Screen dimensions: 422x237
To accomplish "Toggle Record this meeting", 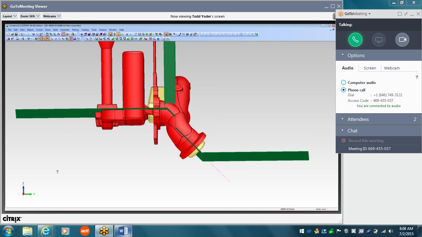I will (x=363, y=140).
